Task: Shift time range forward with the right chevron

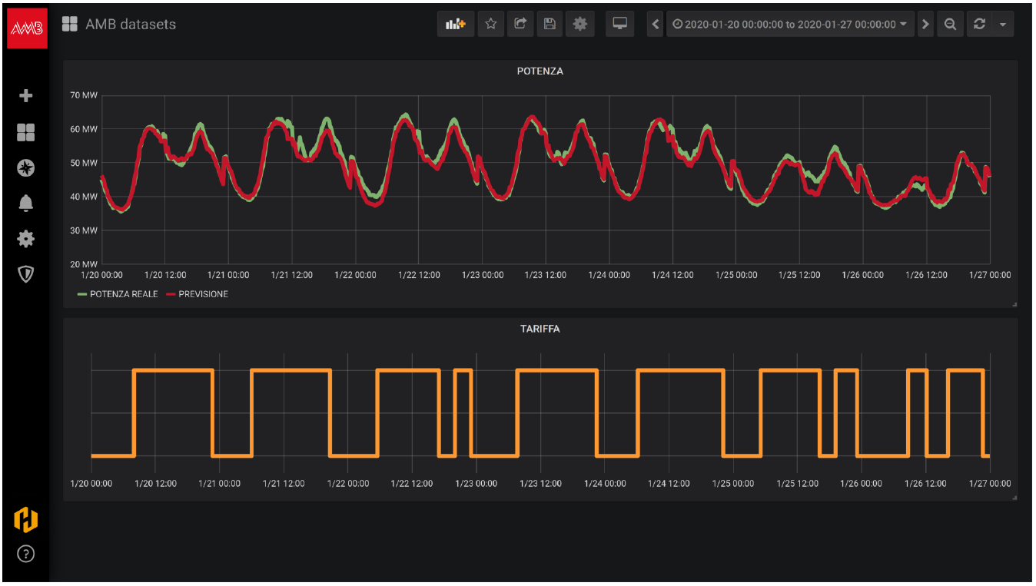Action: pos(925,24)
